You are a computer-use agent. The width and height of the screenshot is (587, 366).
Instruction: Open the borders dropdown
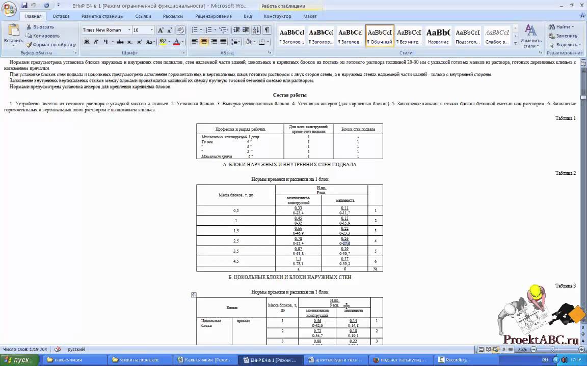268,42
